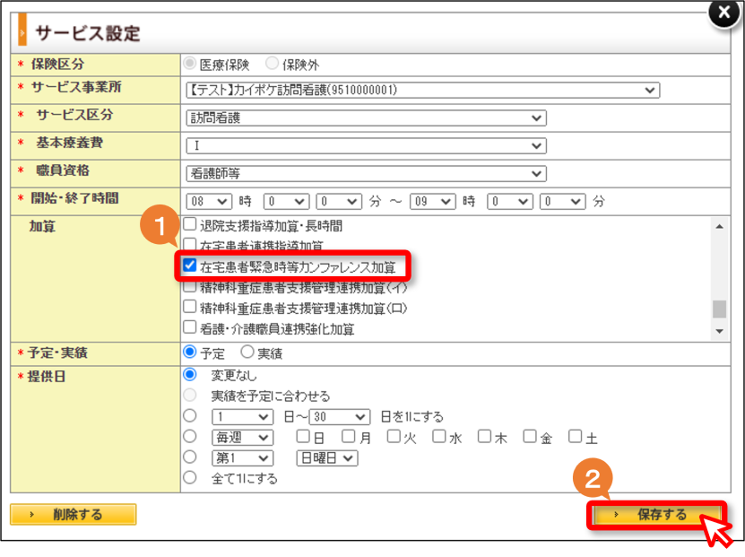This screenshot has width=745, height=557.
Task: Open the サービス事業所 dropdown
Action: [423, 90]
